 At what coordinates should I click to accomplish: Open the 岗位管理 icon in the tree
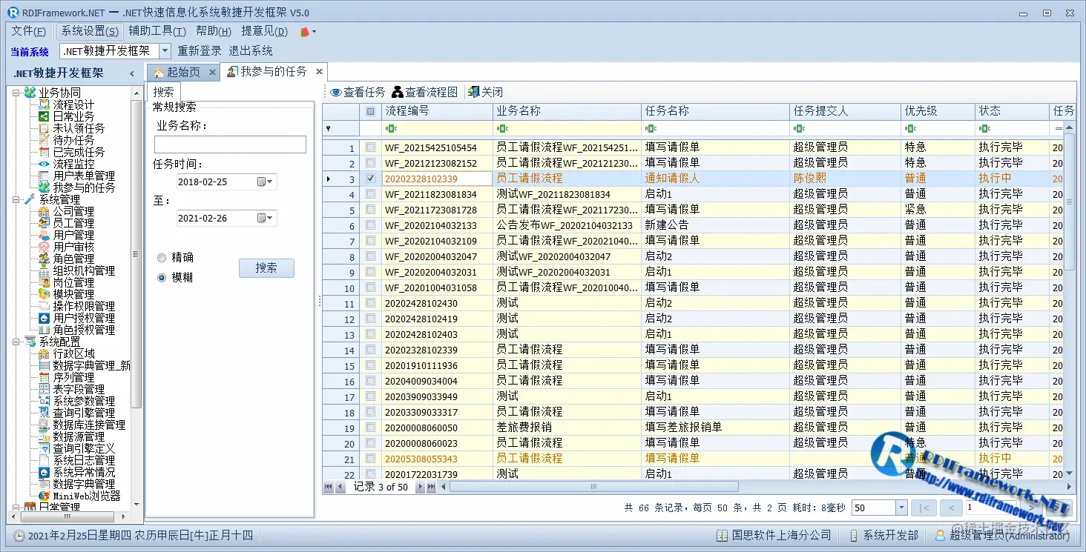coord(45,282)
